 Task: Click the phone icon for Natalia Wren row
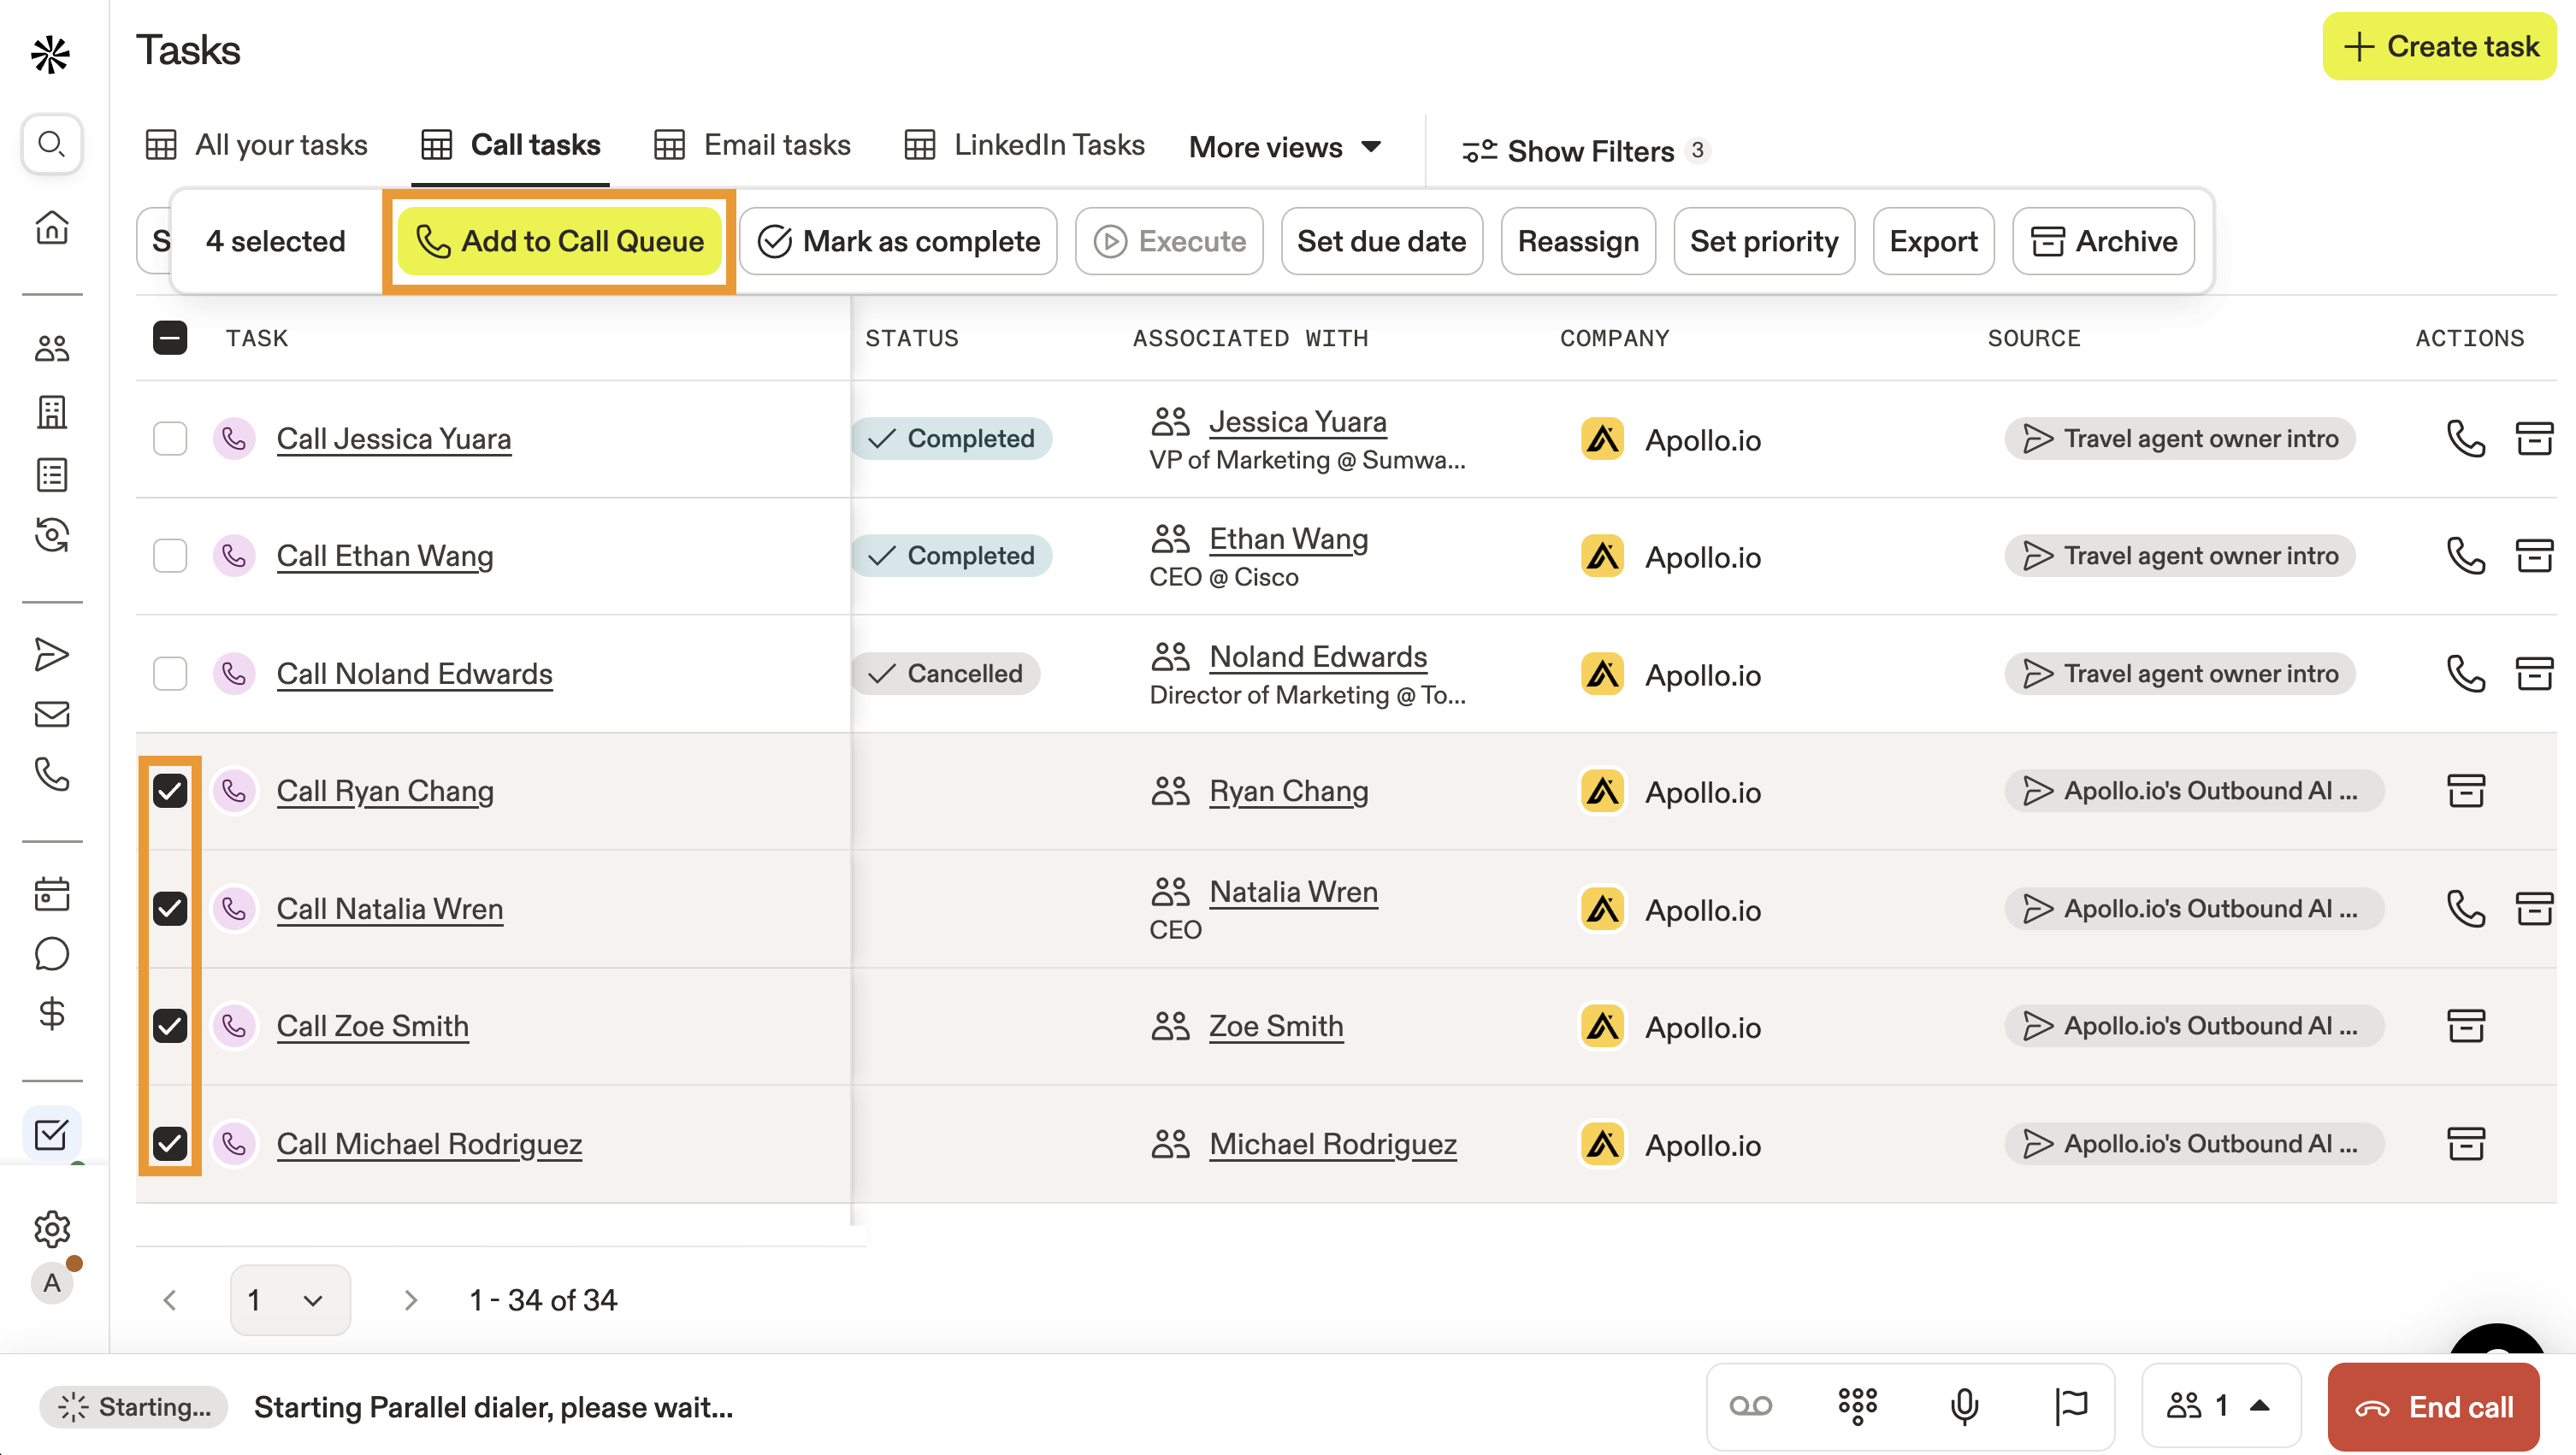click(x=2465, y=909)
